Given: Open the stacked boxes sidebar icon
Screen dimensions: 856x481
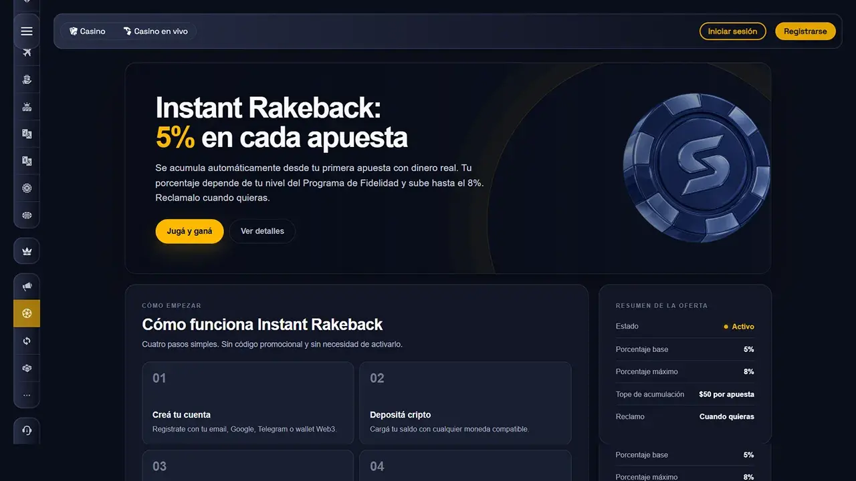Looking at the screenshot, I should [x=27, y=368].
